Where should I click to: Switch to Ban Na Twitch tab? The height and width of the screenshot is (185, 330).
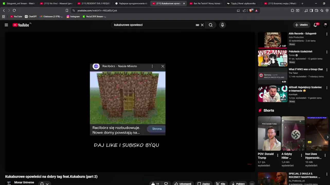click(206, 4)
